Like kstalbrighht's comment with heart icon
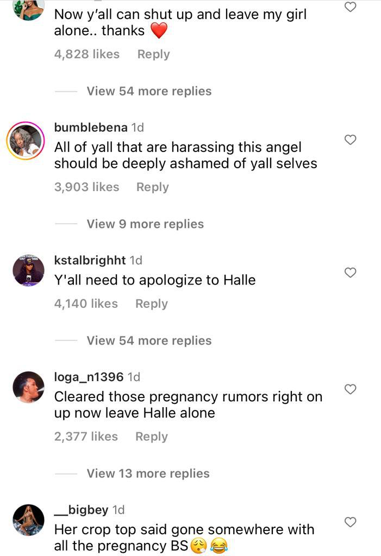This screenshot has width=381, height=556. [351, 273]
